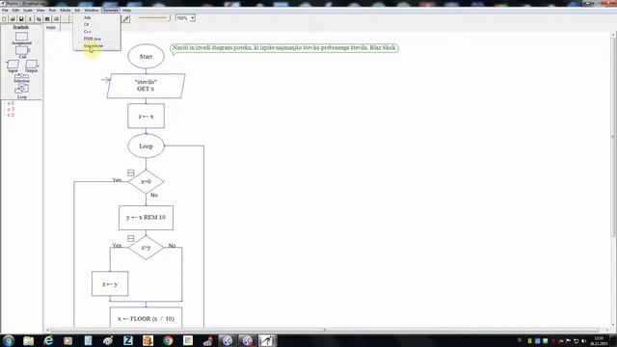Select the z ← x assignment box
Viewport: 617px width, 347px height.
(x=146, y=116)
